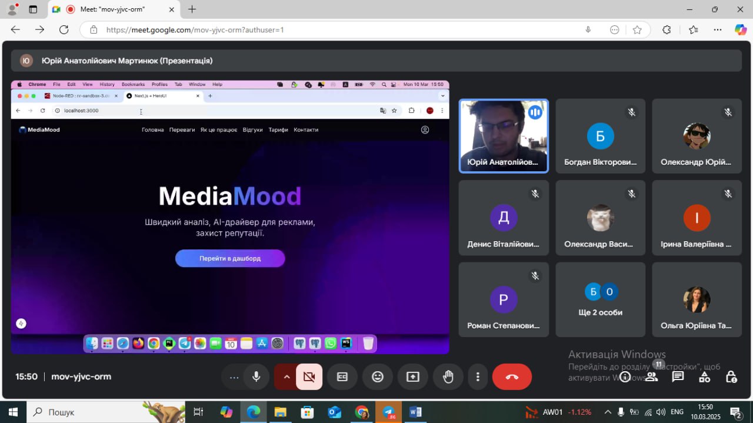This screenshot has width=753, height=423.
Task: Open Edge extensions puzzle icon
Action: (667, 29)
